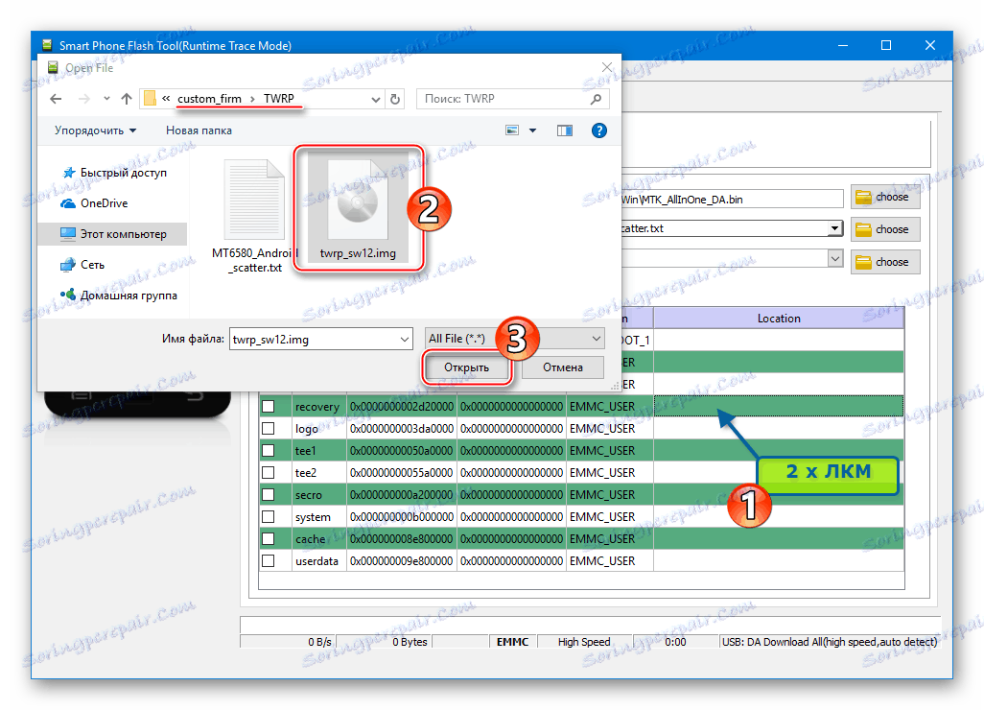Image resolution: width=984 pixels, height=710 pixels.
Task: Click the High Speed status entry
Action: point(584,642)
